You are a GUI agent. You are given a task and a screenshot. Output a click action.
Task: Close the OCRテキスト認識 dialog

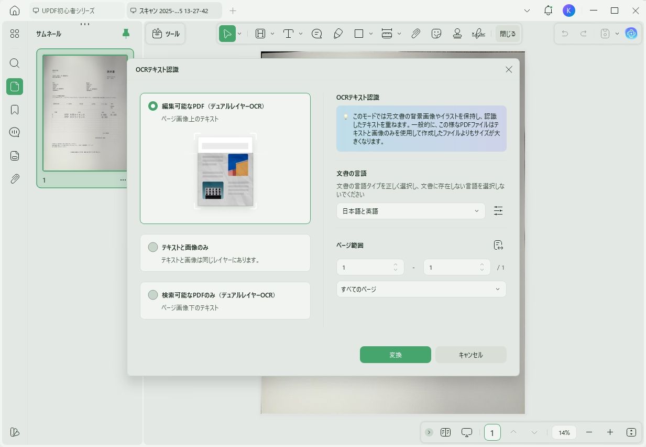pos(509,69)
